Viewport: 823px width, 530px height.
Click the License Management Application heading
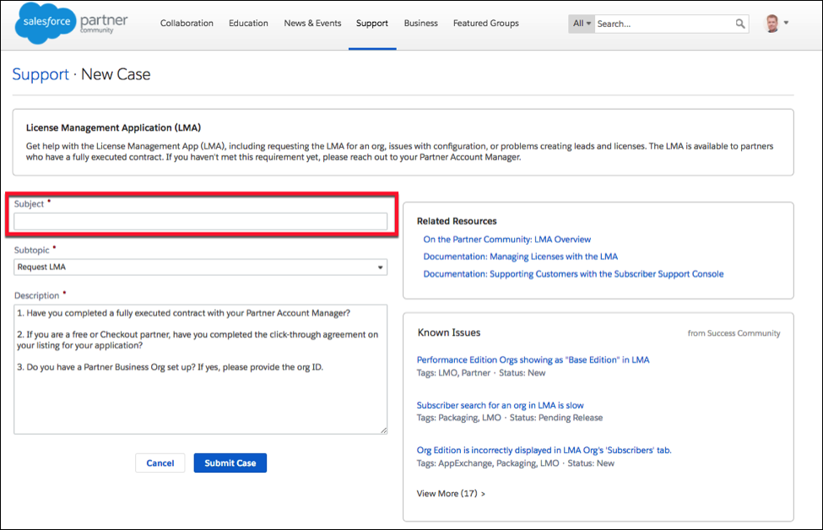113,127
